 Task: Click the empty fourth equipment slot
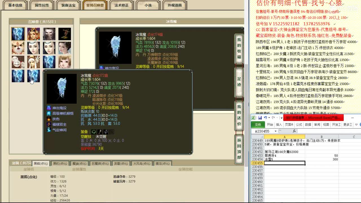pos(112,132)
